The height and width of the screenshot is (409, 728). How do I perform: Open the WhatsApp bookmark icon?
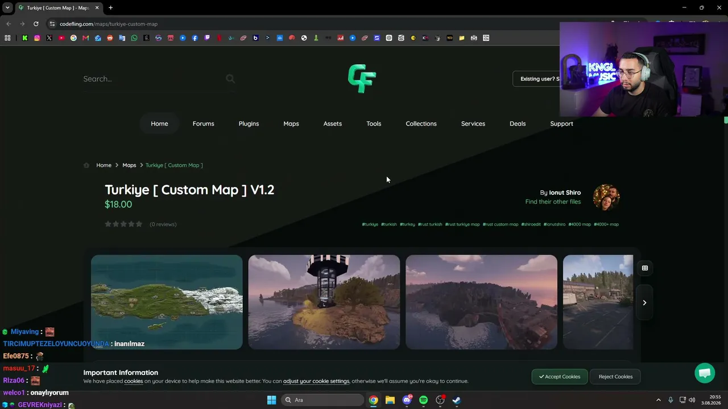(134, 38)
